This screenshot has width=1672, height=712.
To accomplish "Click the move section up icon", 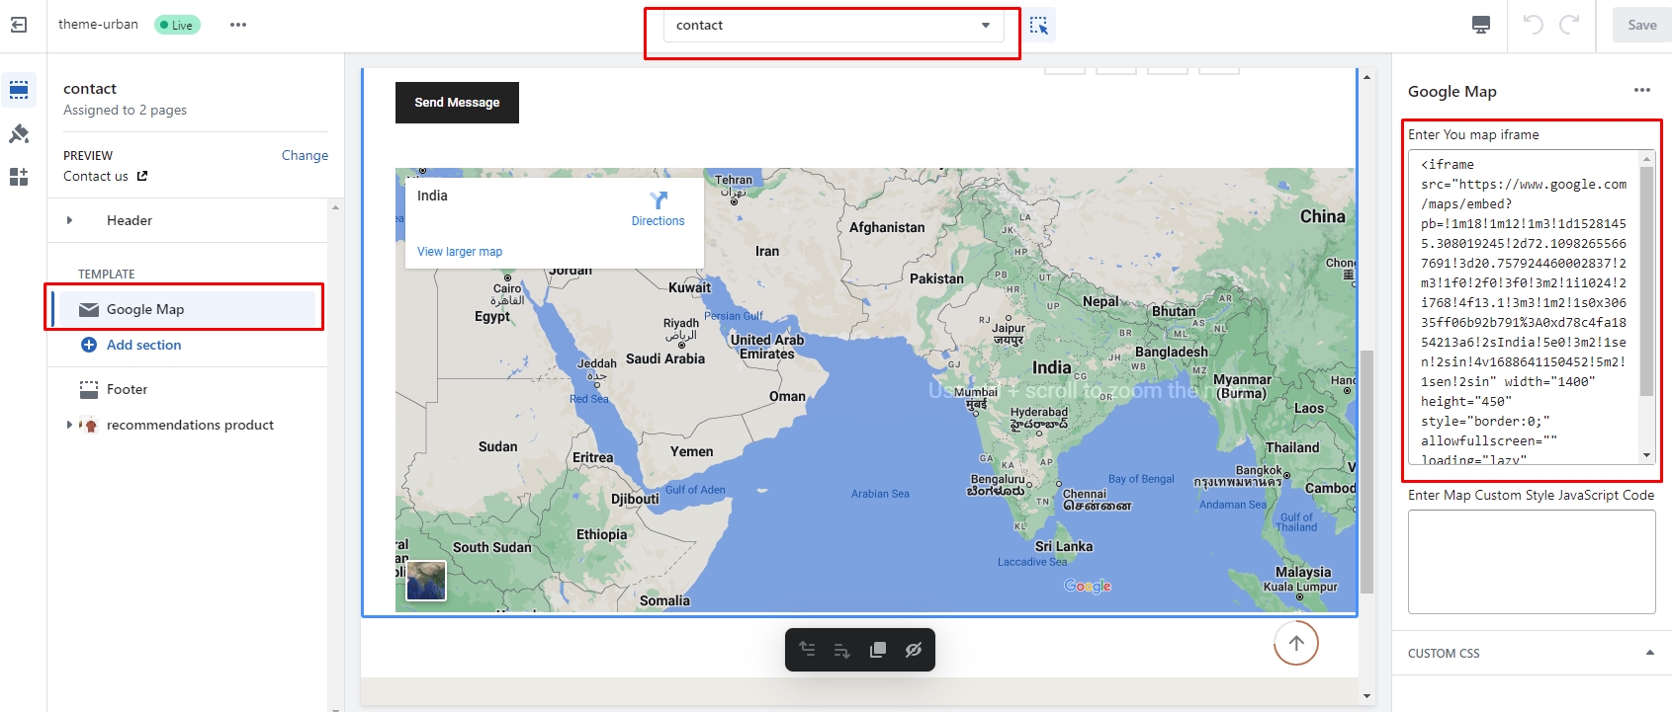I will [x=807, y=650].
